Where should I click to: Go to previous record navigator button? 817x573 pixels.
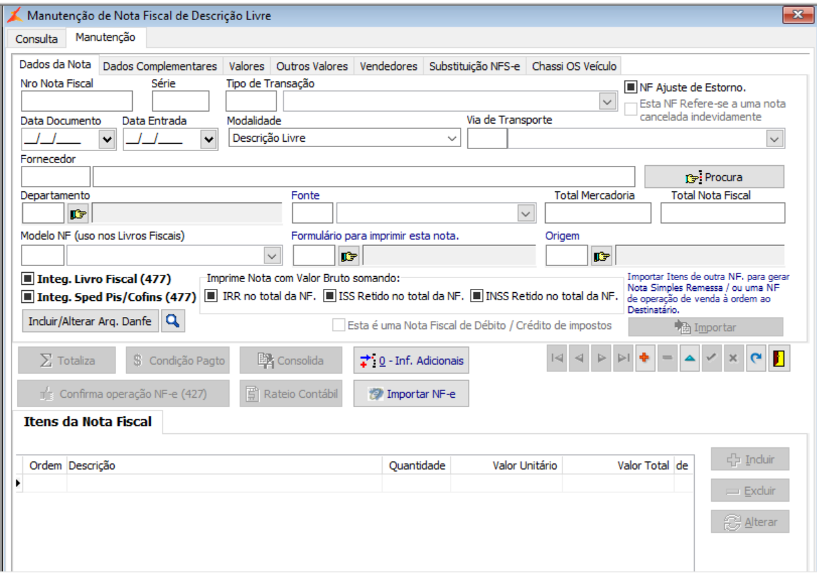tap(579, 359)
